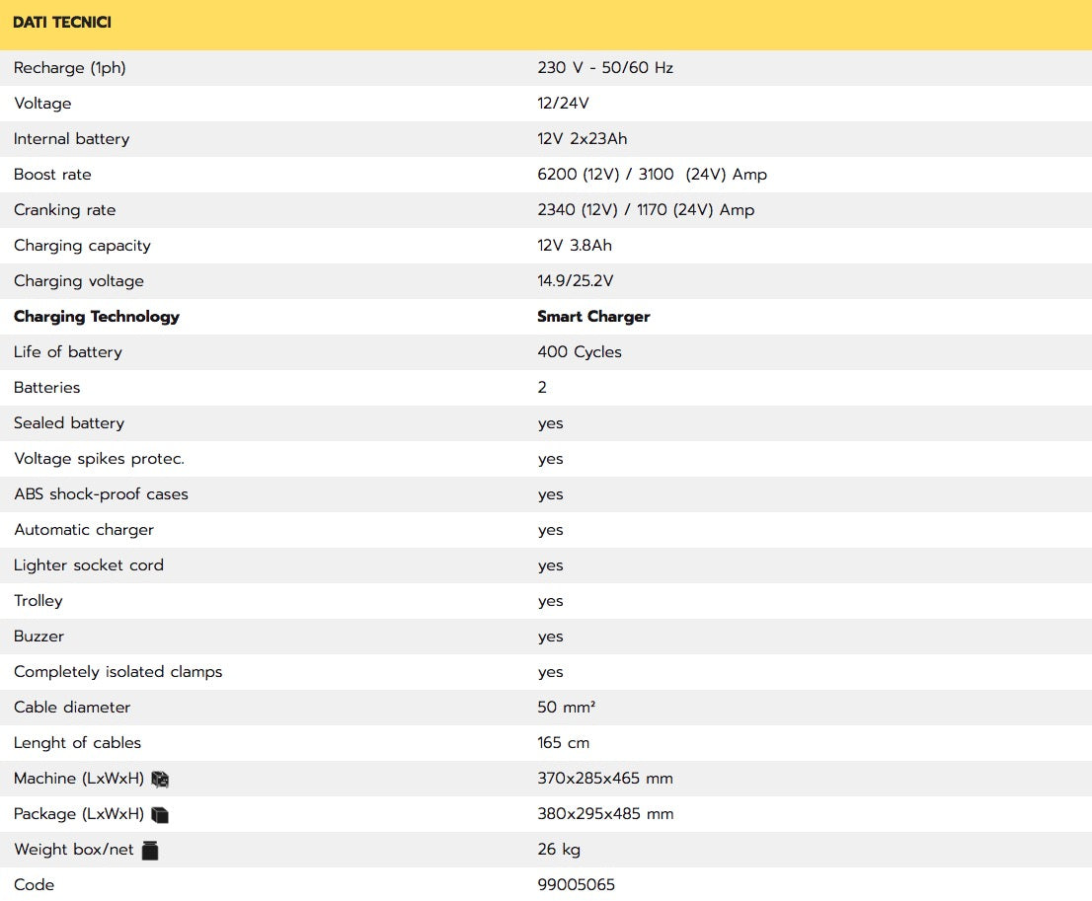Select the Cable diameter 50 mm² value
Viewport: 1092px width, 901px height.
(x=566, y=708)
